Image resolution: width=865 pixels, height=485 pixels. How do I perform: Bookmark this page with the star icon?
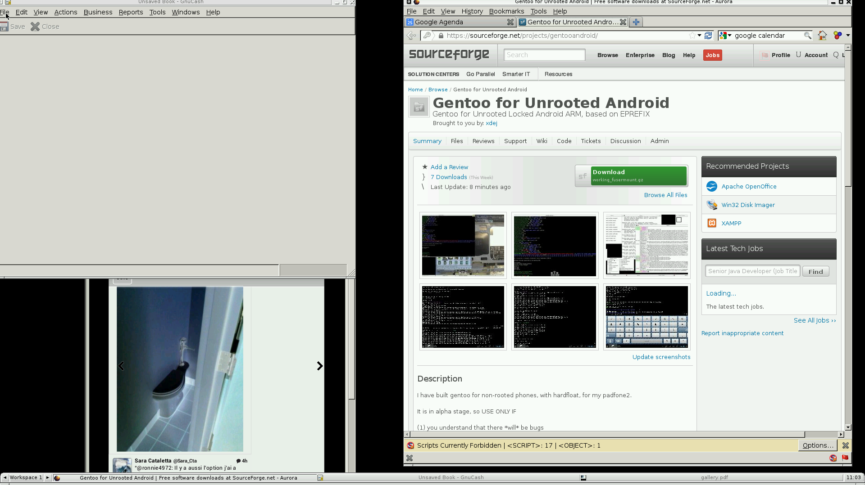[x=692, y=36]
